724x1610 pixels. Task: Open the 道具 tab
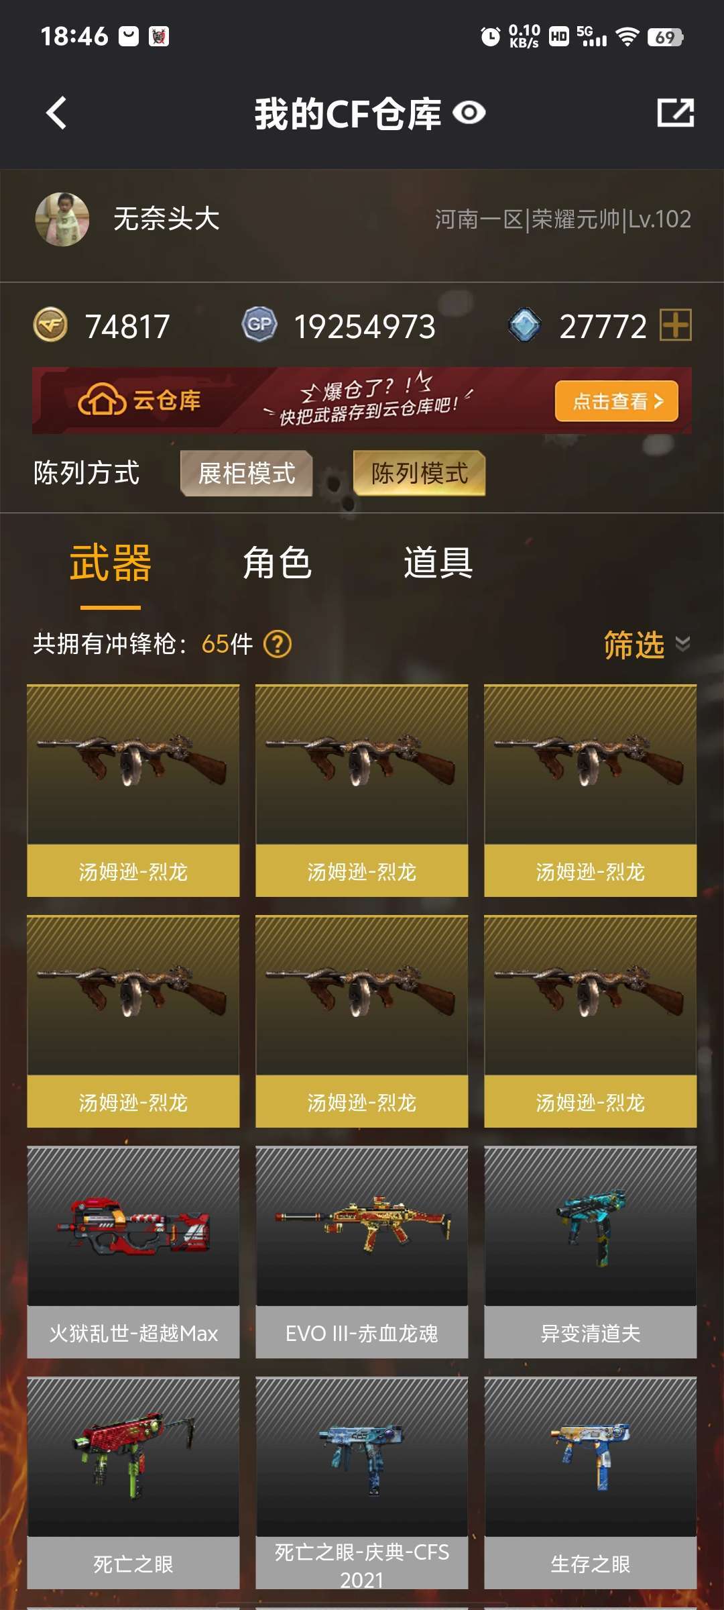coord(438,562)
